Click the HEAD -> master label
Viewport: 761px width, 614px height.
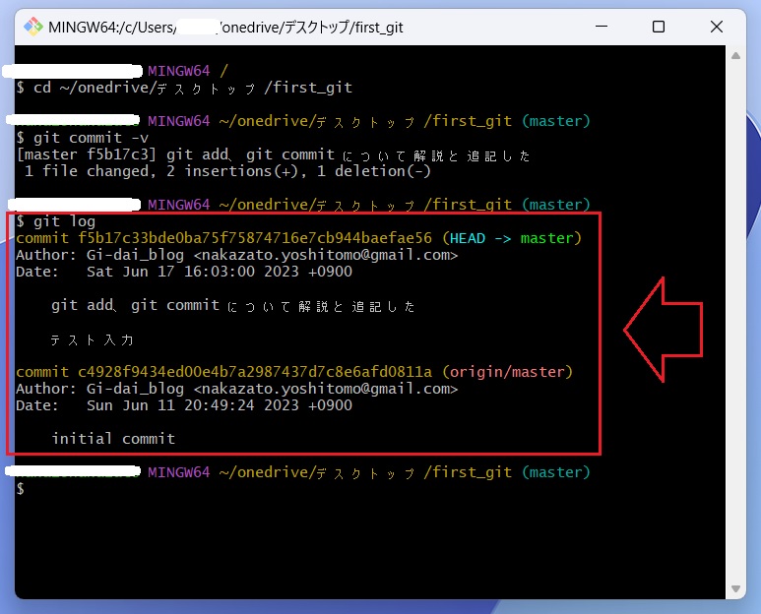(x=512, y=238)
